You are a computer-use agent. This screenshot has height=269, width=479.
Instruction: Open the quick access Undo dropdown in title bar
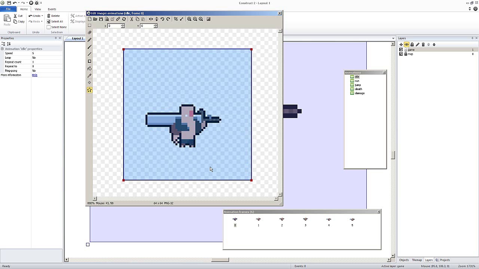click(x=18, y=3)
